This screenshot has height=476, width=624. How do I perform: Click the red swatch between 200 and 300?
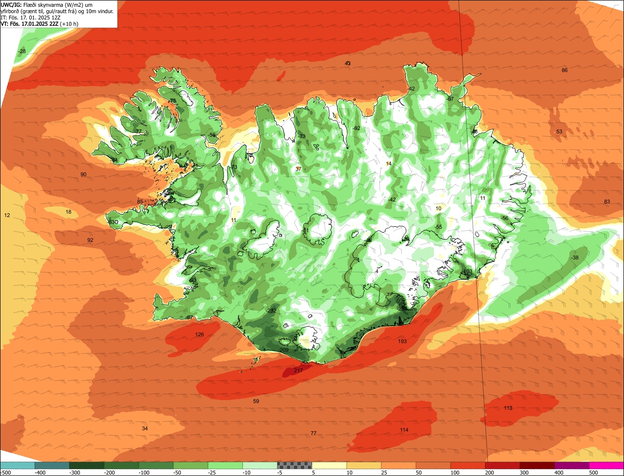(x=502, y=465)
